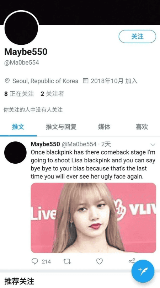Select the 喜欢 tab
Viewport: 160px width, 288px height.
[x=142, y=127]
